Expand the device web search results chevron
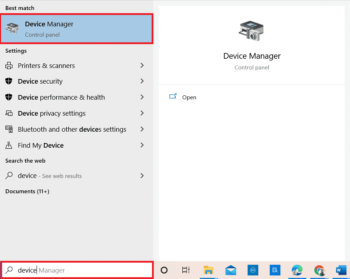 pyautogui.click(x=142, y=175)
